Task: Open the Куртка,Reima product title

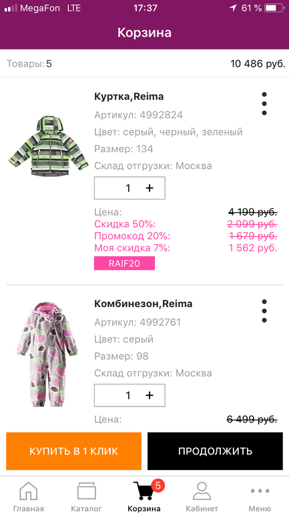Action: (x=129, y=97)
